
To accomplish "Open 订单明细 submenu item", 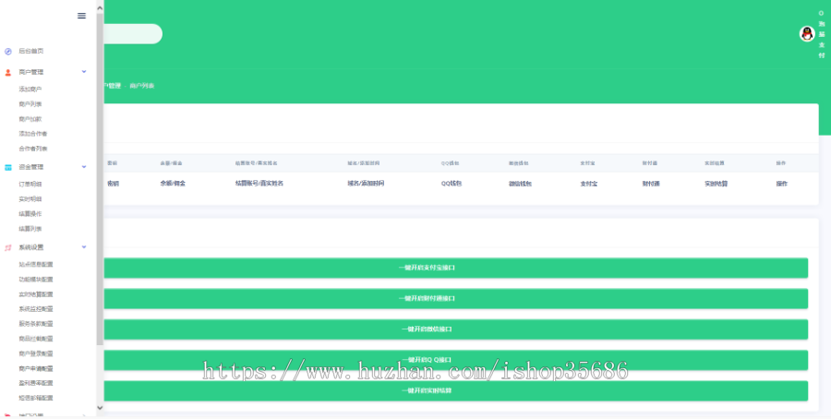I will (30, 185).
